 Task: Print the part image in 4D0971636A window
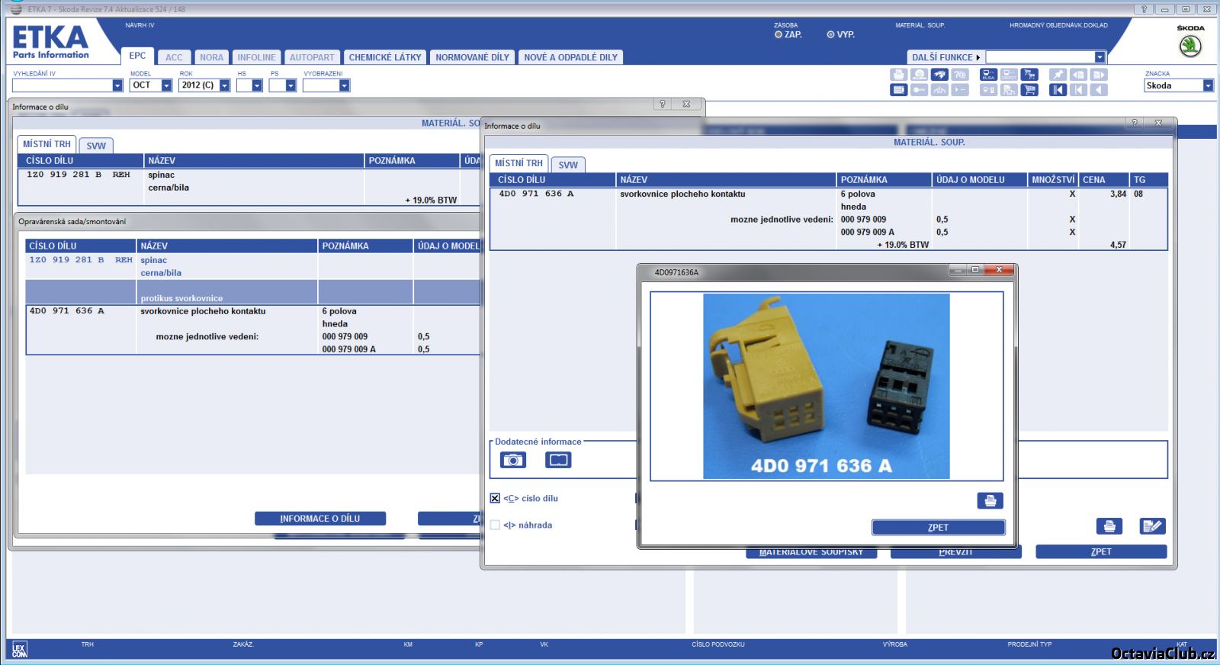tap(990, 500)
